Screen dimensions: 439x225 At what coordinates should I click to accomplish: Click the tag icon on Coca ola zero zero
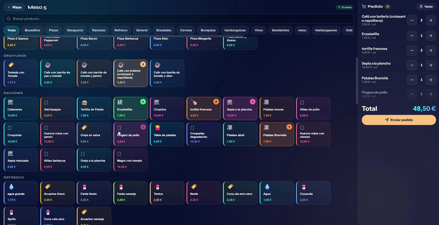[231, 187]
